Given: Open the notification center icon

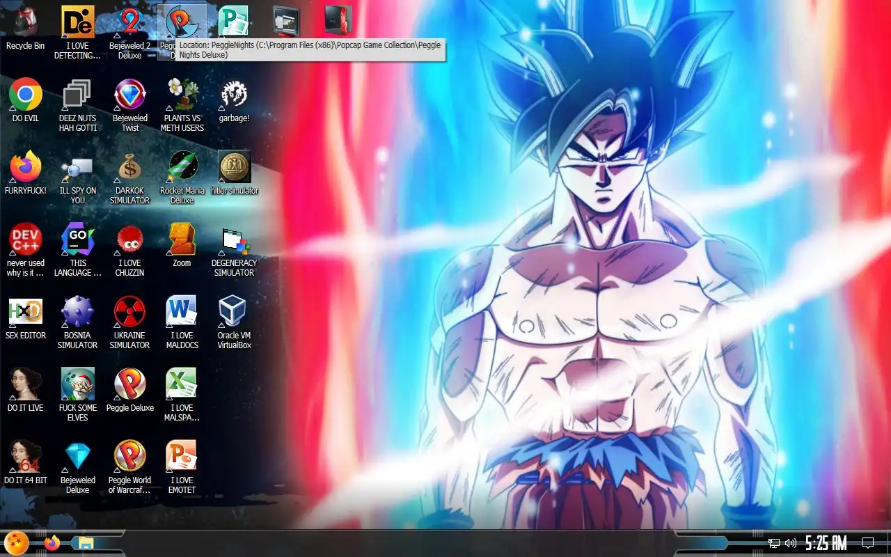Looking at the screenshot, I should click(868, 543).
